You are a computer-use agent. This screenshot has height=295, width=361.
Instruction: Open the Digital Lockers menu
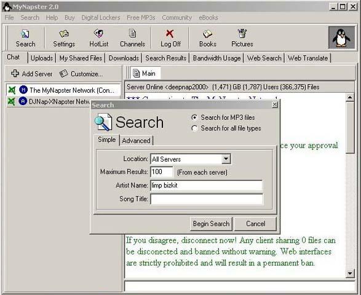(x=101, y=18)
